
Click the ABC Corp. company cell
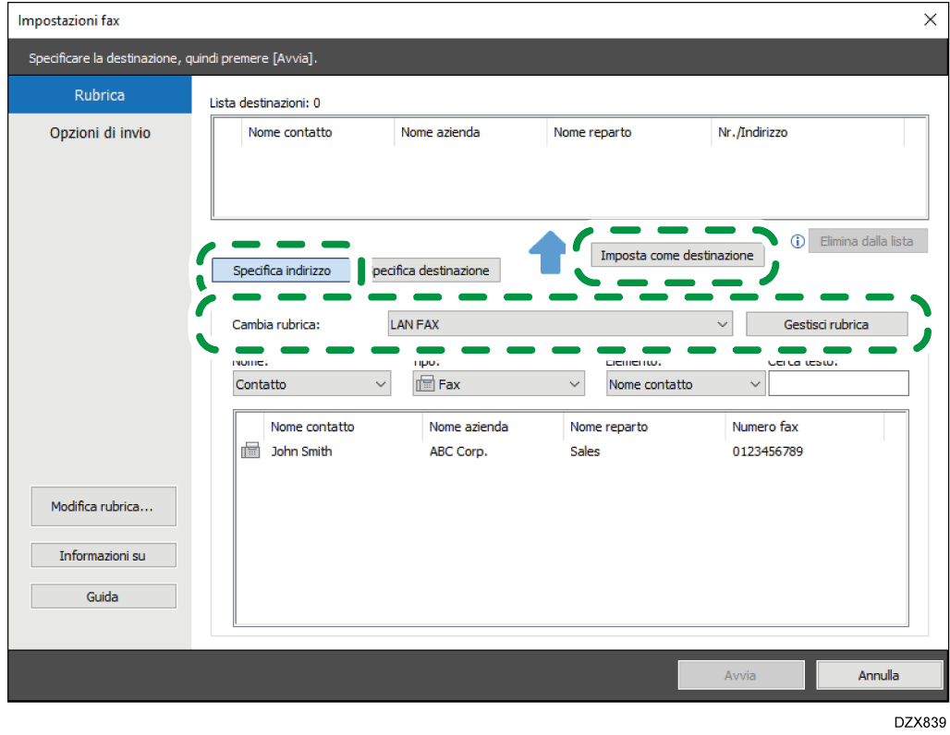pos(458,451)
